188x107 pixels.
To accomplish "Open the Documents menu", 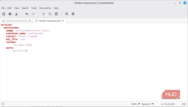I will tap(45, 8).
